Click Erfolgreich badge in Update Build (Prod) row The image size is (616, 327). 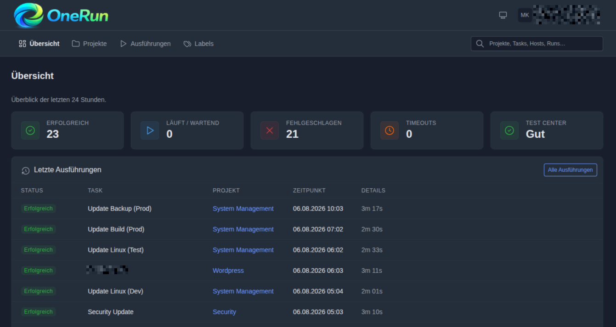[x=39, y=229]
